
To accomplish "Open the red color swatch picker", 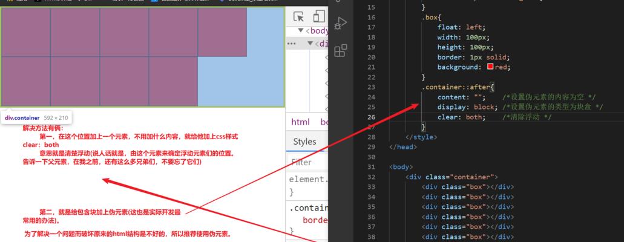I will click(490, 67).
